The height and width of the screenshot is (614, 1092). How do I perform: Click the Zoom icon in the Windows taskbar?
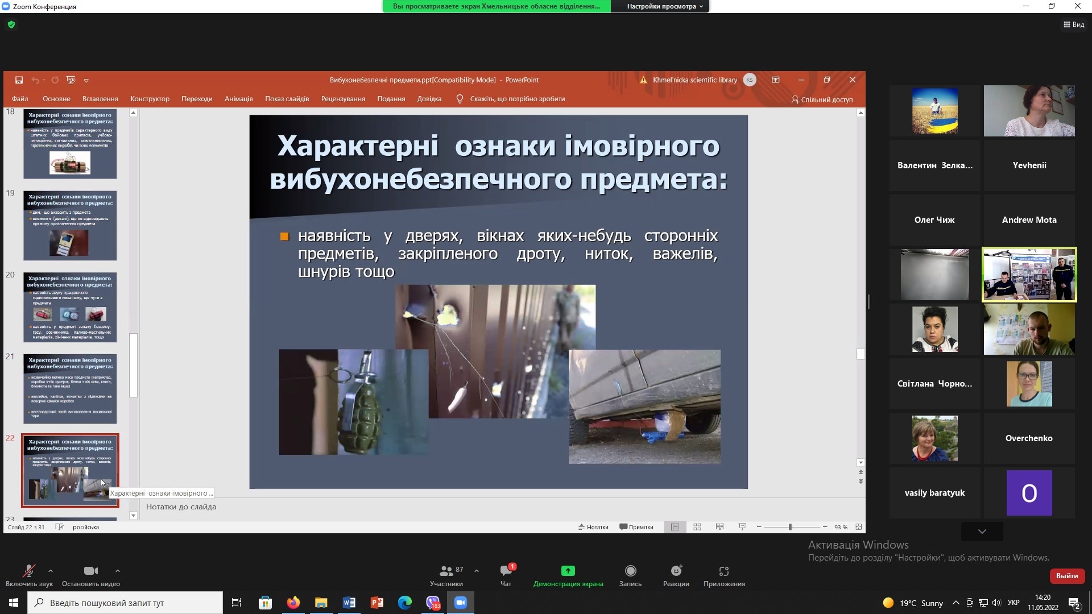coord(460,603)
